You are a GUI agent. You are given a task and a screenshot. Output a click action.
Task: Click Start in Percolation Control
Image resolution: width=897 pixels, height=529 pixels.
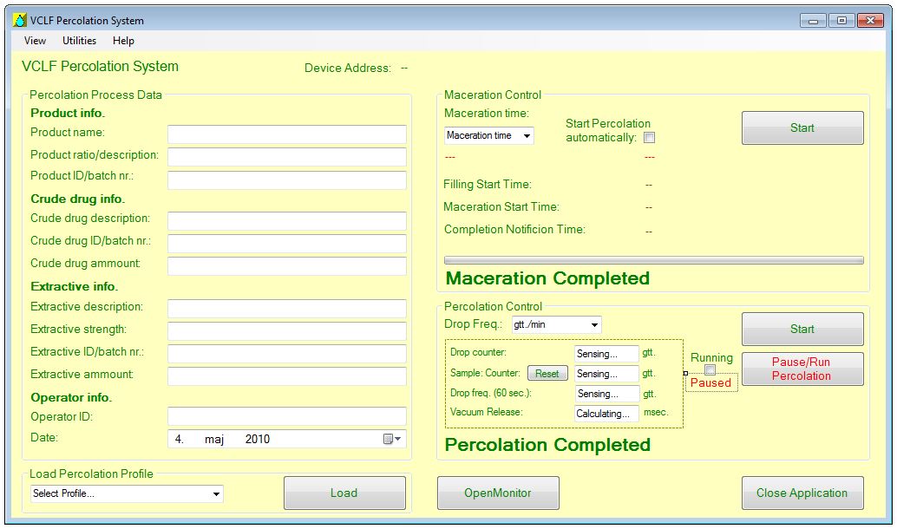[x=802, y=329]
